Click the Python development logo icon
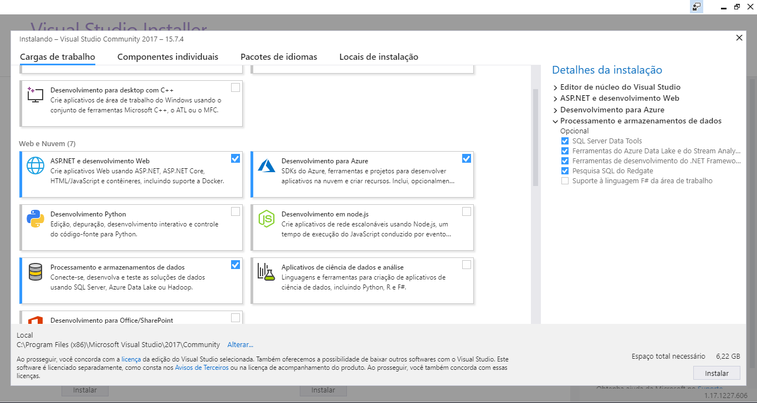Image resolution: width=757 pixels, height=403 pixels. 35,219
